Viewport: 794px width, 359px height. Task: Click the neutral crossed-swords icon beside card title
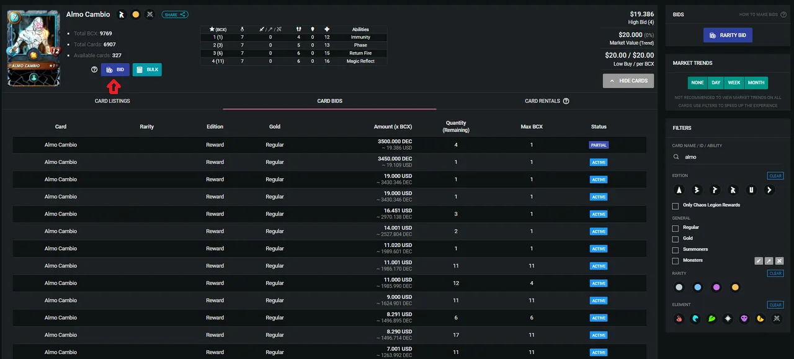click(149, 14)
